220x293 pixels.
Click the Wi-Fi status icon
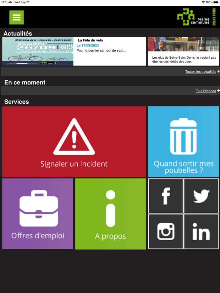(x=203, y=2)
